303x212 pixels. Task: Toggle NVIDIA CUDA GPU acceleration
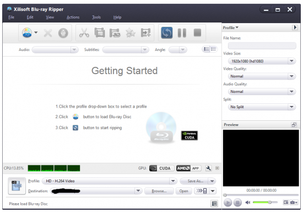[162, 168]
